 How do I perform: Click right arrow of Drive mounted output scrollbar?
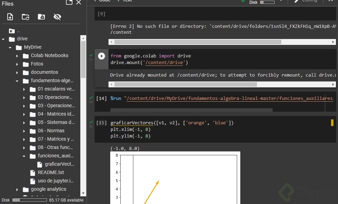pos(333,84)
